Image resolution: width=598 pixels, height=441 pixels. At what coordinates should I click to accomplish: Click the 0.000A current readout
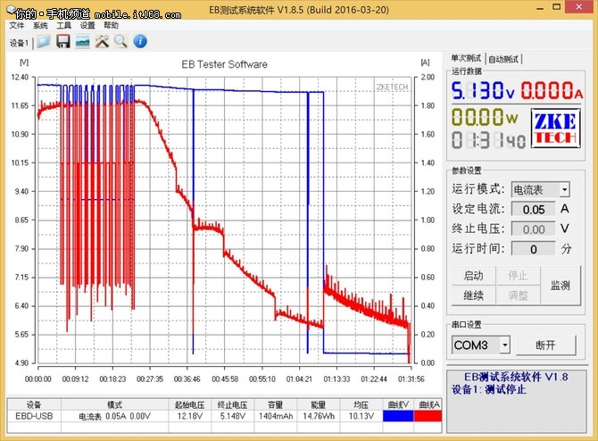(552, 91)
